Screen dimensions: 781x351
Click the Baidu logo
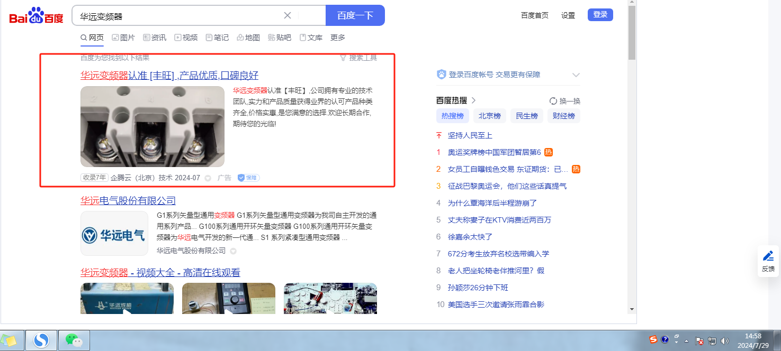pyautogui.click(x=37, y=15)
